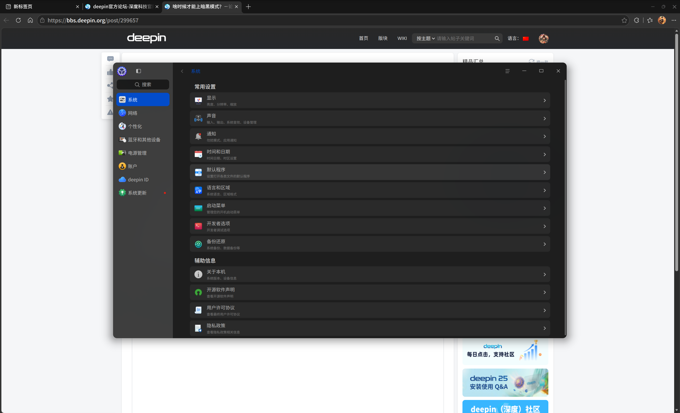Viewport: 680px width, 413px height.
Task: Open the 按主题 search type dropdown
Action: [425, 38]
